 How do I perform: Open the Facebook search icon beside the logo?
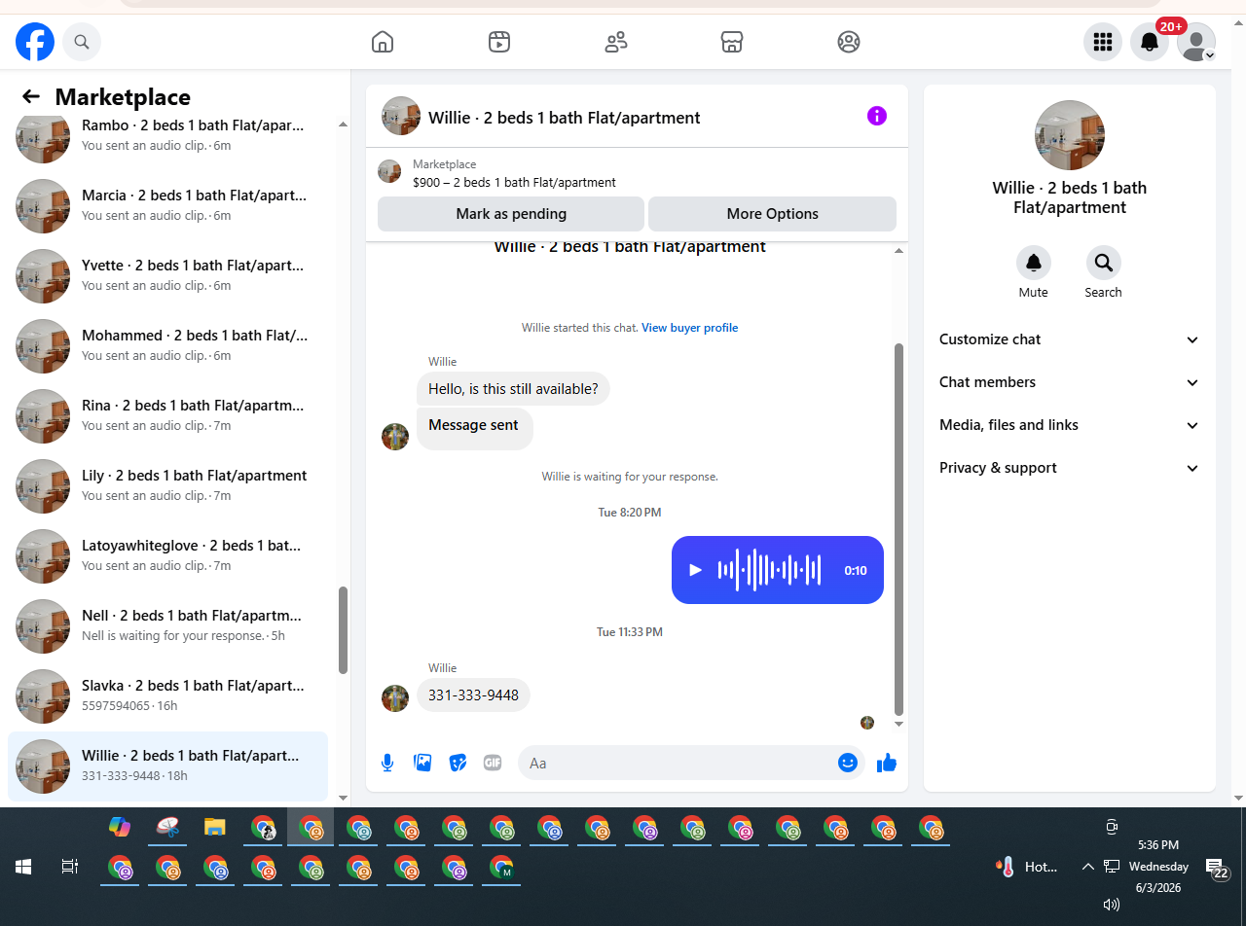tap(82, 42)
